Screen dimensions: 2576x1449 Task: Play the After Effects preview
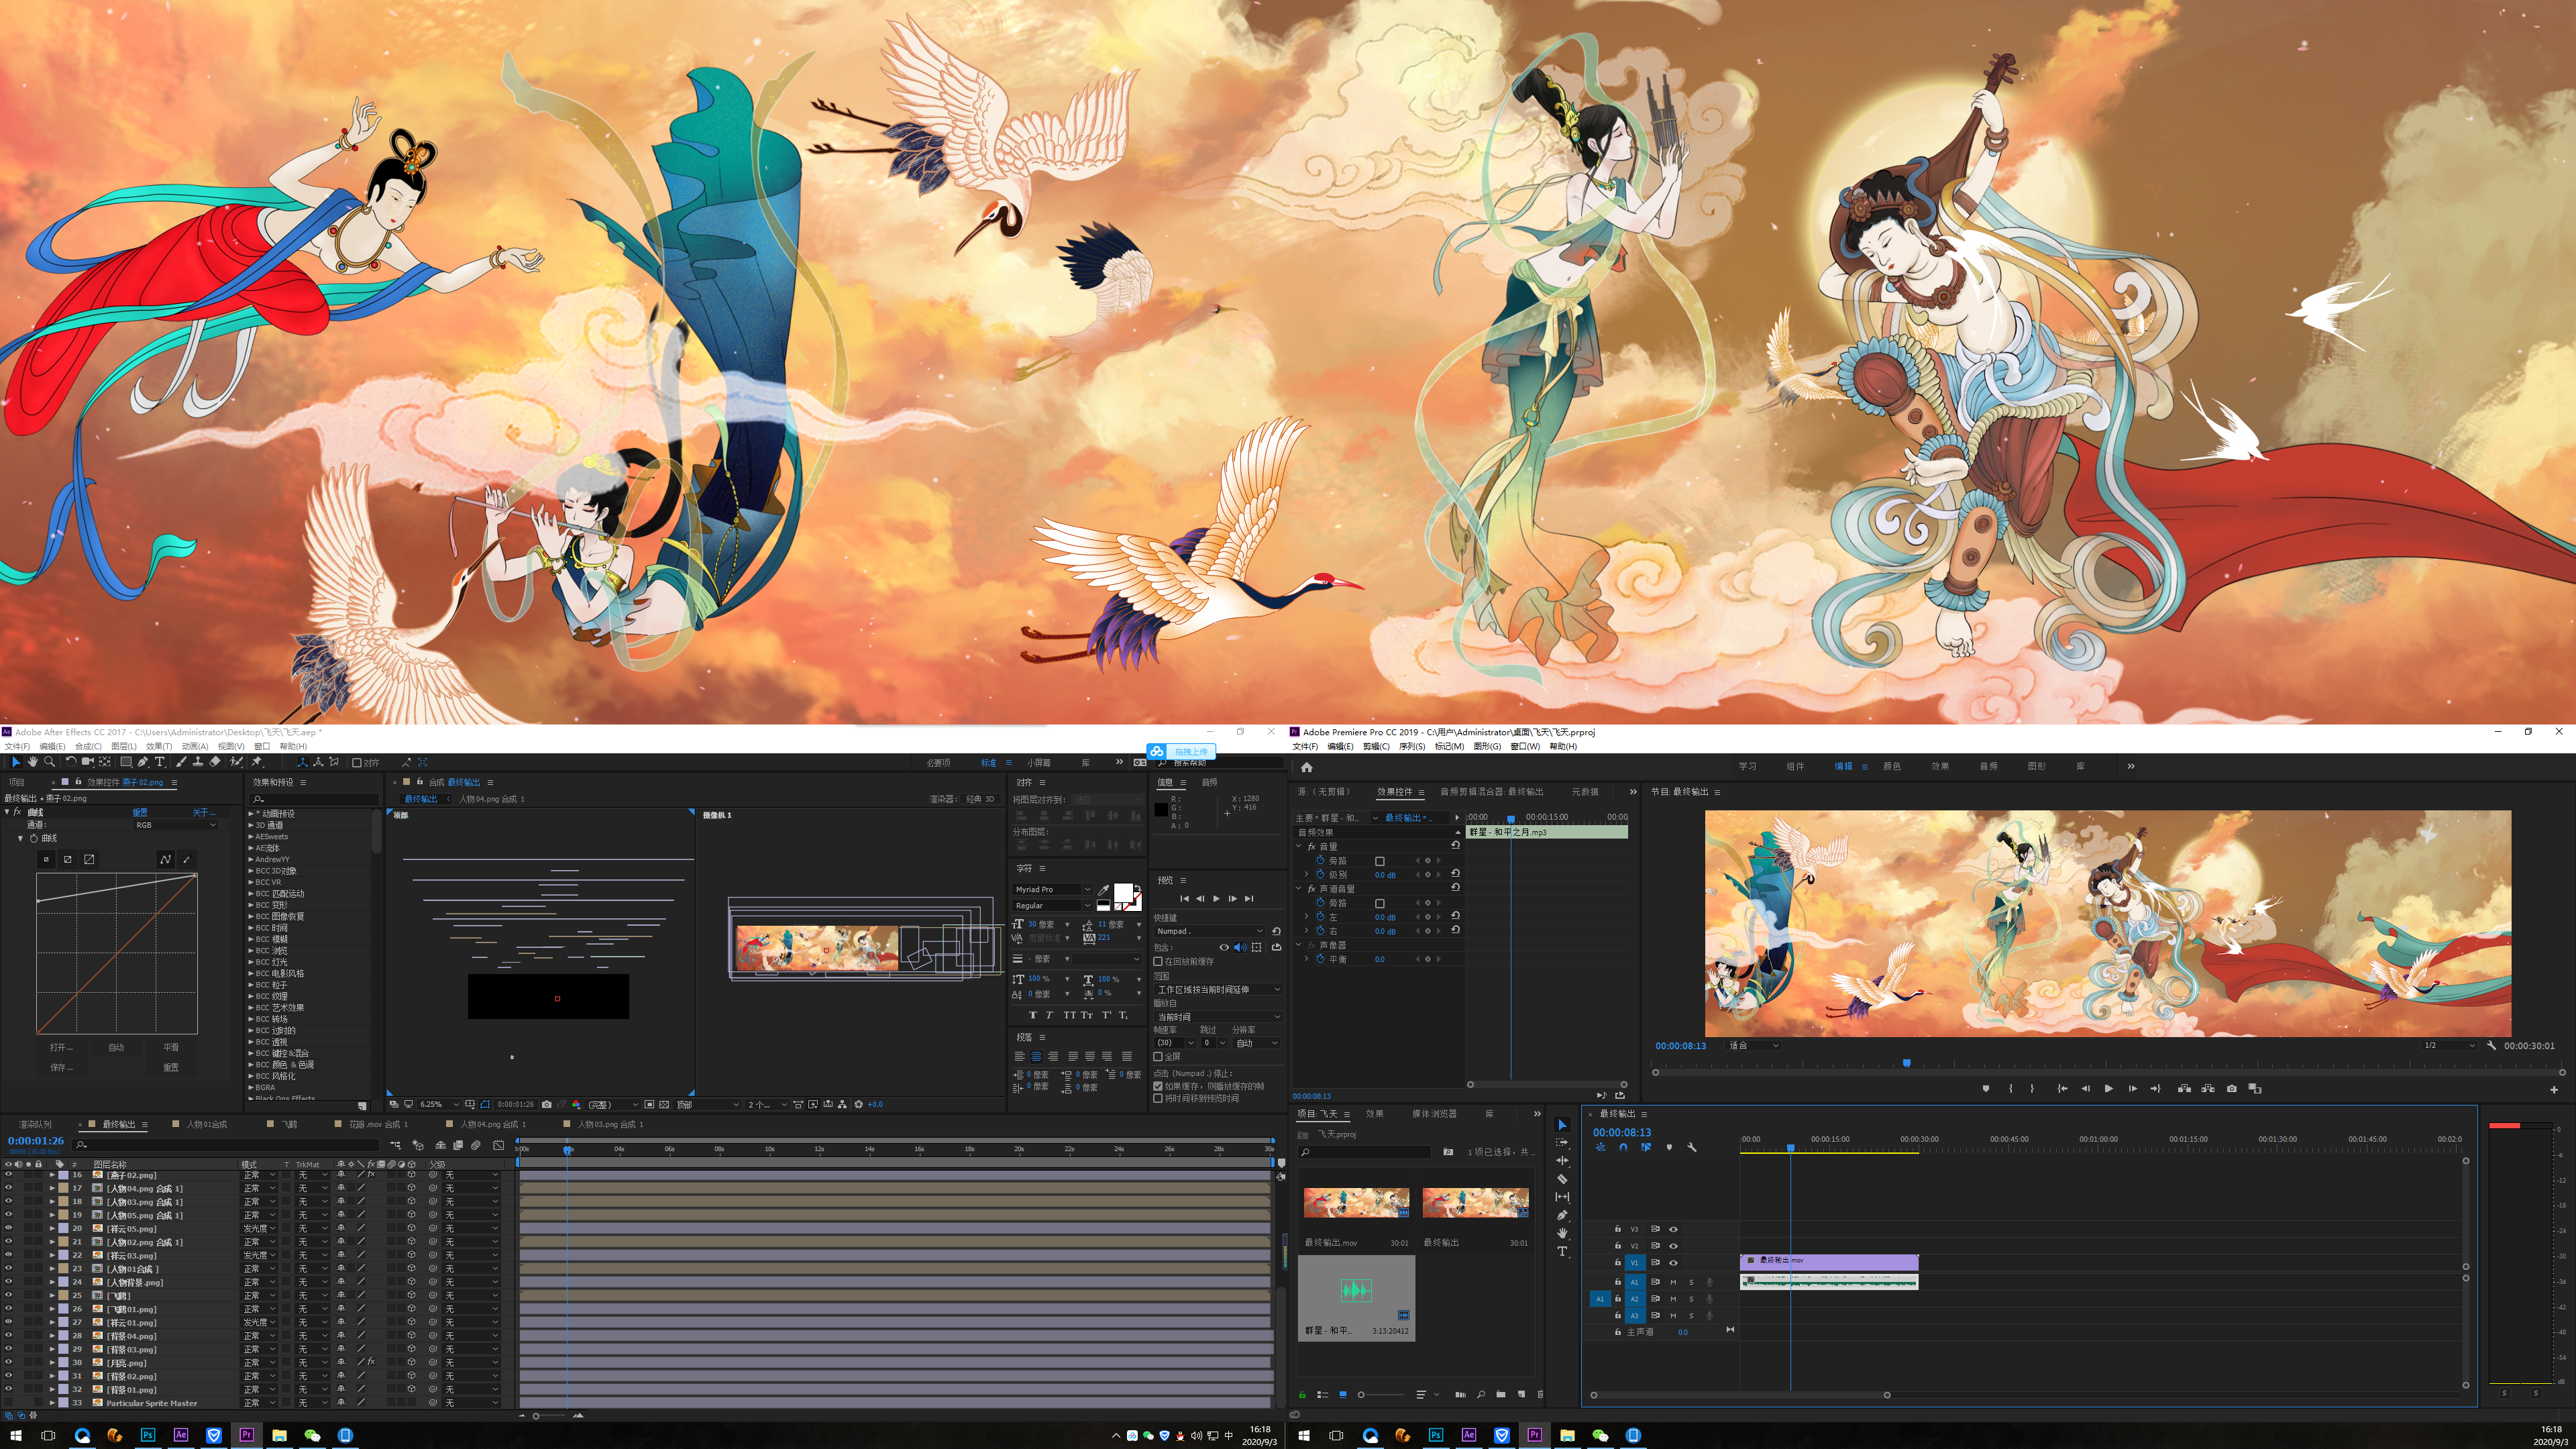(x=1216, y=899)
